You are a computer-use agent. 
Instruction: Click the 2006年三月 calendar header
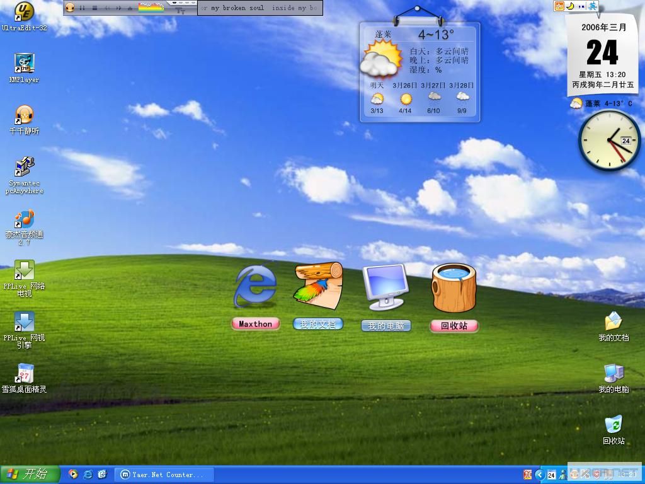[603, 28]
